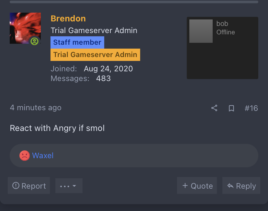The width and height of the screenshot is (268, 211).
Task: Click green online status icon on avatar
Action: [34, 41]
